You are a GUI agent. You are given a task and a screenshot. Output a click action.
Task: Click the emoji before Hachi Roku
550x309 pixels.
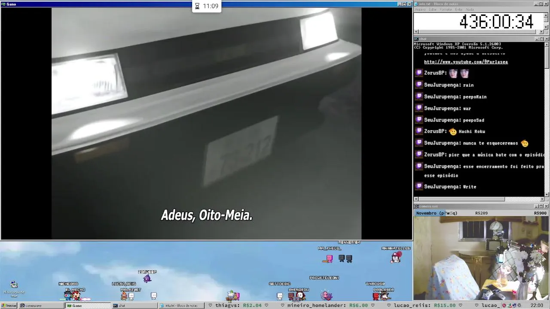point(452,131)
